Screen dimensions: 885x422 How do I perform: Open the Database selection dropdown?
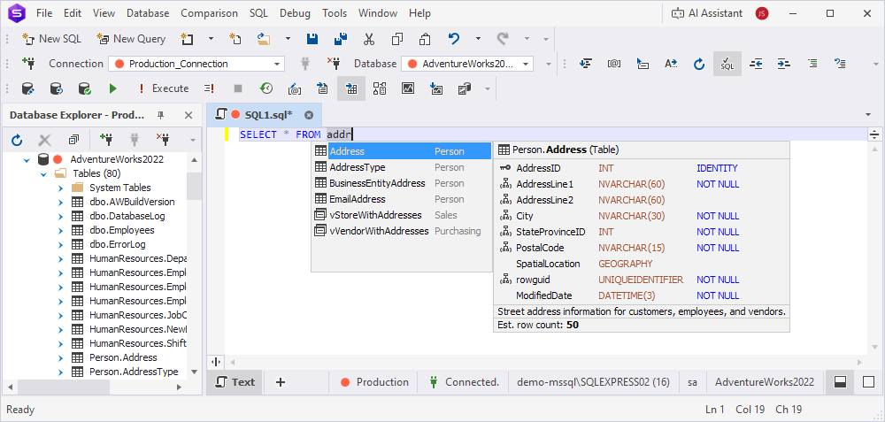tap(527, 64)
